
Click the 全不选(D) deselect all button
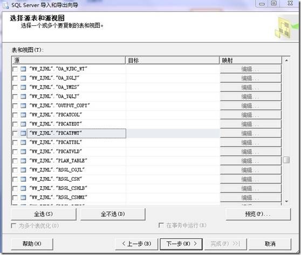click(113, 214)
